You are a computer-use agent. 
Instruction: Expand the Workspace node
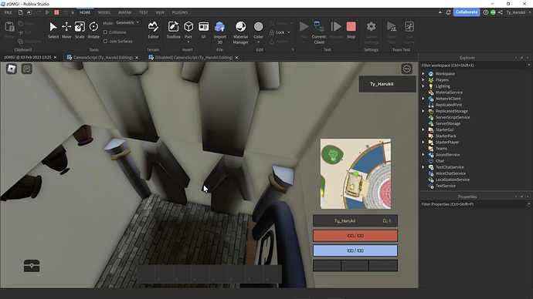(423, 73)
